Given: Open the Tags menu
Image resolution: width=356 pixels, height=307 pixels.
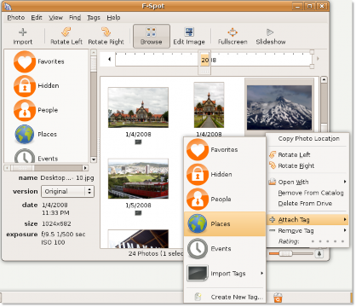Looking at the screenshot, I should 94,18.
